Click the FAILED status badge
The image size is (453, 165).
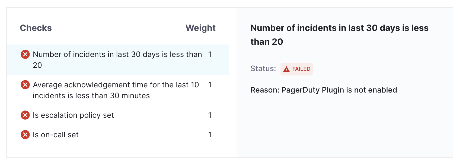(x=296, y=69)
